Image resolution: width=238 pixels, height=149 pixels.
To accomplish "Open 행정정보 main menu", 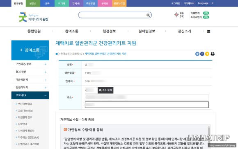I will pyautogui.click(x=109, y=31).
